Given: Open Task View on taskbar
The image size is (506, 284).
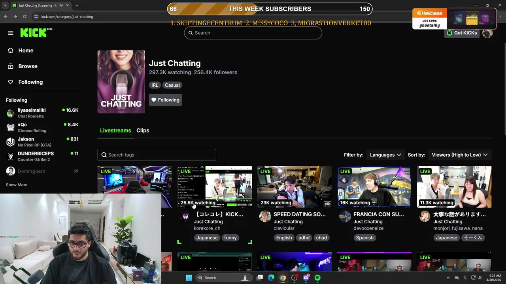Looking at the screenshot, I should pyautogui.click(x=260, y=278).
